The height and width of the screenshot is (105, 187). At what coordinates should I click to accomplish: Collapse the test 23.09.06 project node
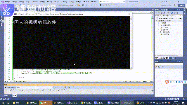coord(157,21)
